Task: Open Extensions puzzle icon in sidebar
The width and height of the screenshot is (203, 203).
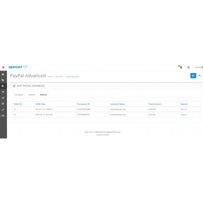Action: pyautogui.click(x=3, y=86)
